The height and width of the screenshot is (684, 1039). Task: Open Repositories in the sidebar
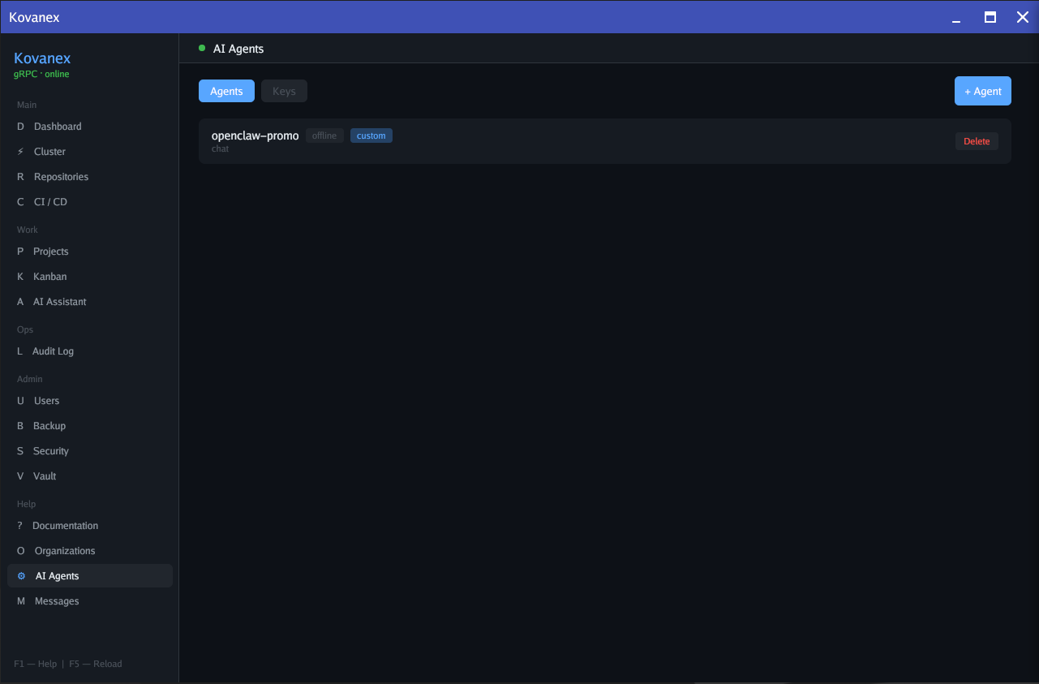point(60,176)
